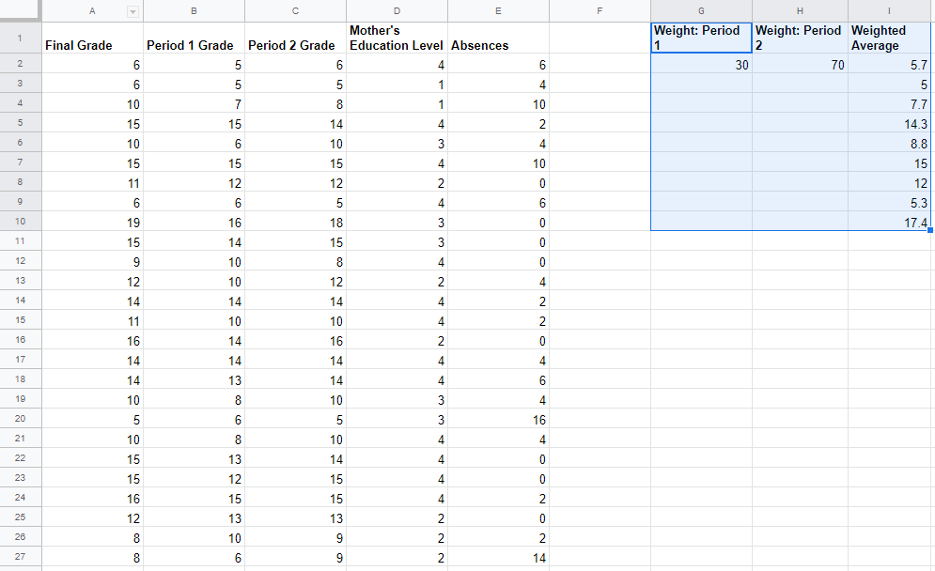Image resolution: width=935 pixels, height=571 pixels.
Task: Select Final Grade cell showing 19
Action: 92,221
